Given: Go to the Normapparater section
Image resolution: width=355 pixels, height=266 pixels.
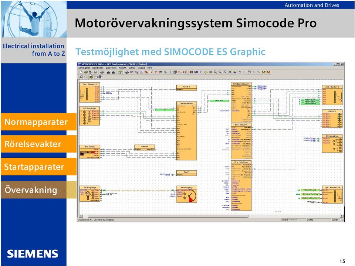Looking at the screenshot, I should pyautogui.click(x=38, y=122).
